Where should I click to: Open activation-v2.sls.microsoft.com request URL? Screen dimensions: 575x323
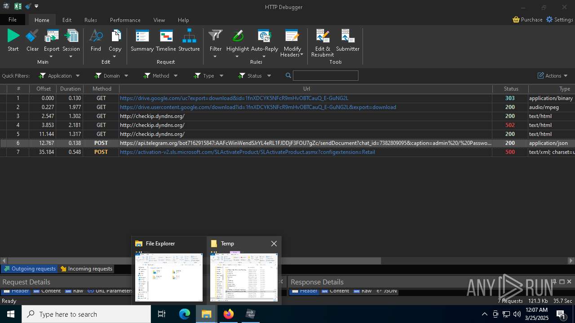pyautogui.click(x=248, y=152)
